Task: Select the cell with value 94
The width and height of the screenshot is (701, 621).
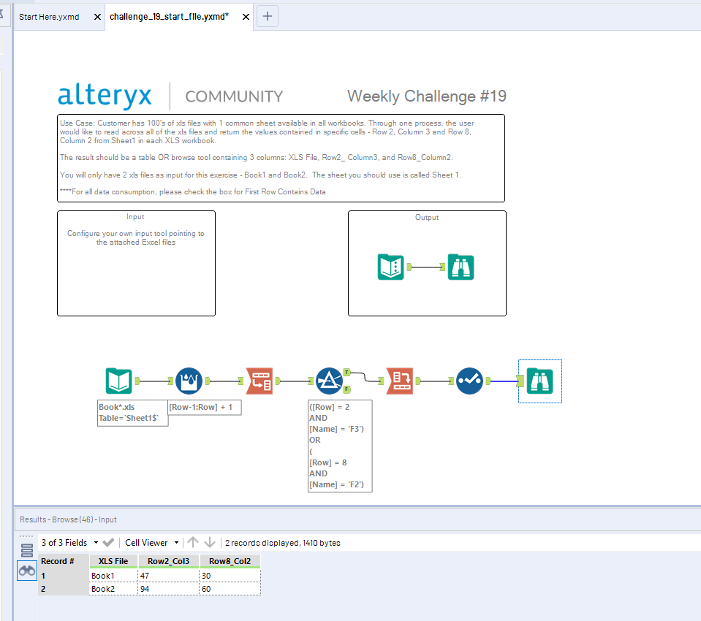Action: click(x=169, y=589)
